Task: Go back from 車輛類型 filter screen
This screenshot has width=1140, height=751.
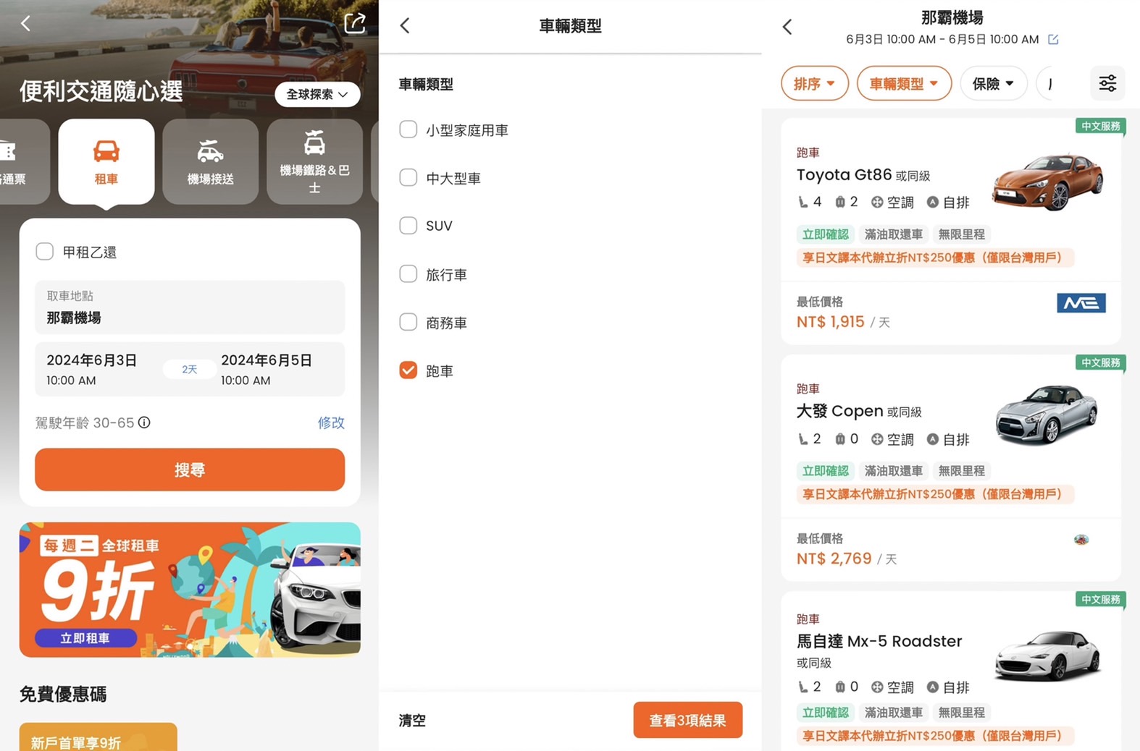Action: tap(405, 26)
